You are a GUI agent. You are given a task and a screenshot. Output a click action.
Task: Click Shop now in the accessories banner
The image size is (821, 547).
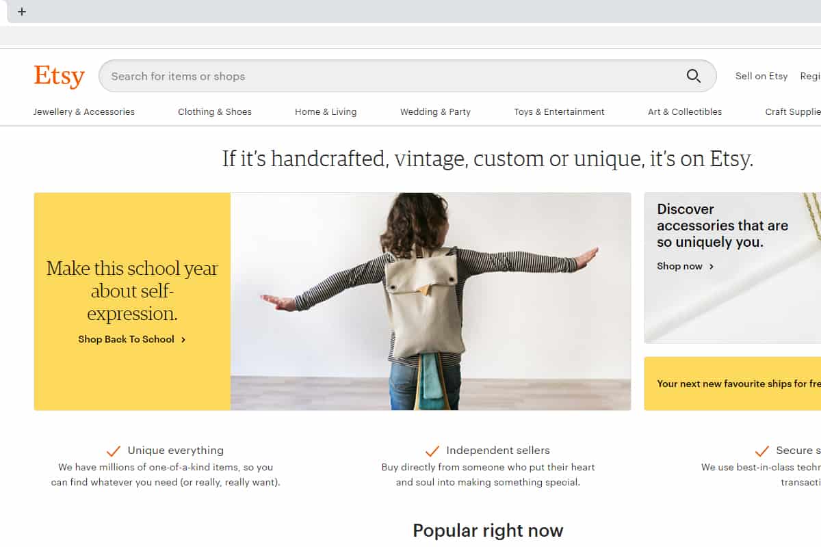679,266
